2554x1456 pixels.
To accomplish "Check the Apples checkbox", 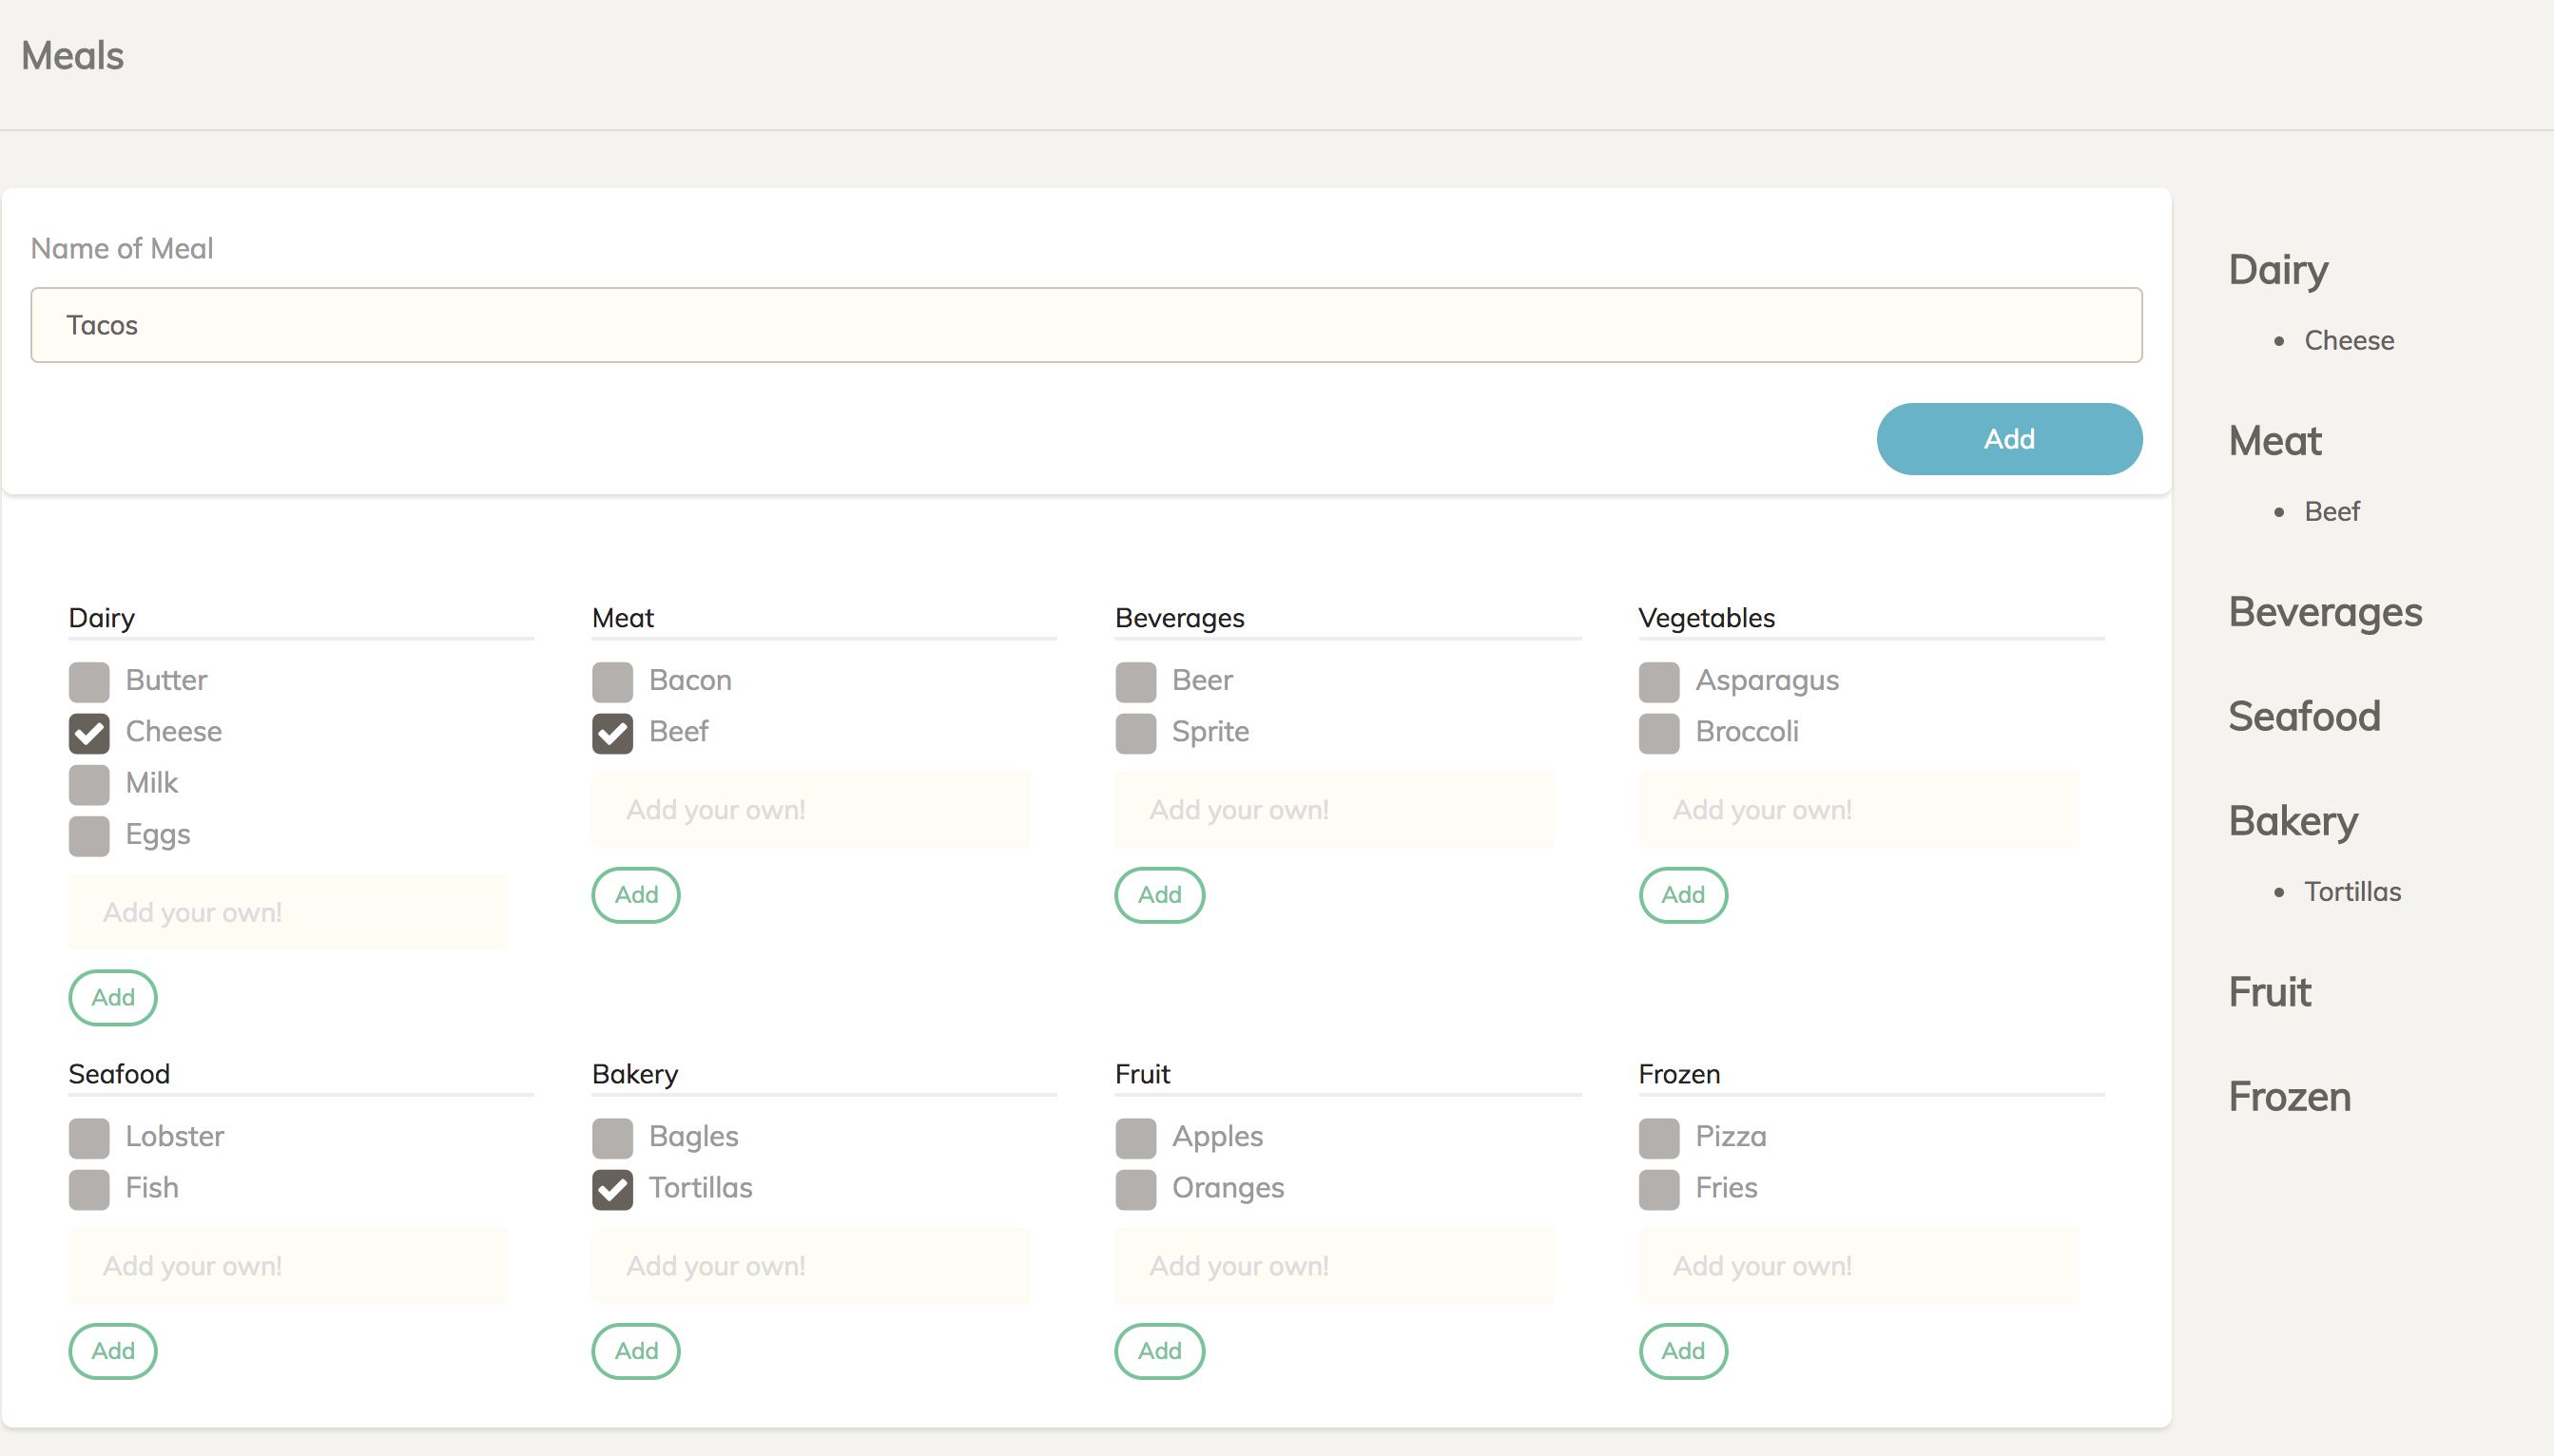I will pos(1135,1138).
